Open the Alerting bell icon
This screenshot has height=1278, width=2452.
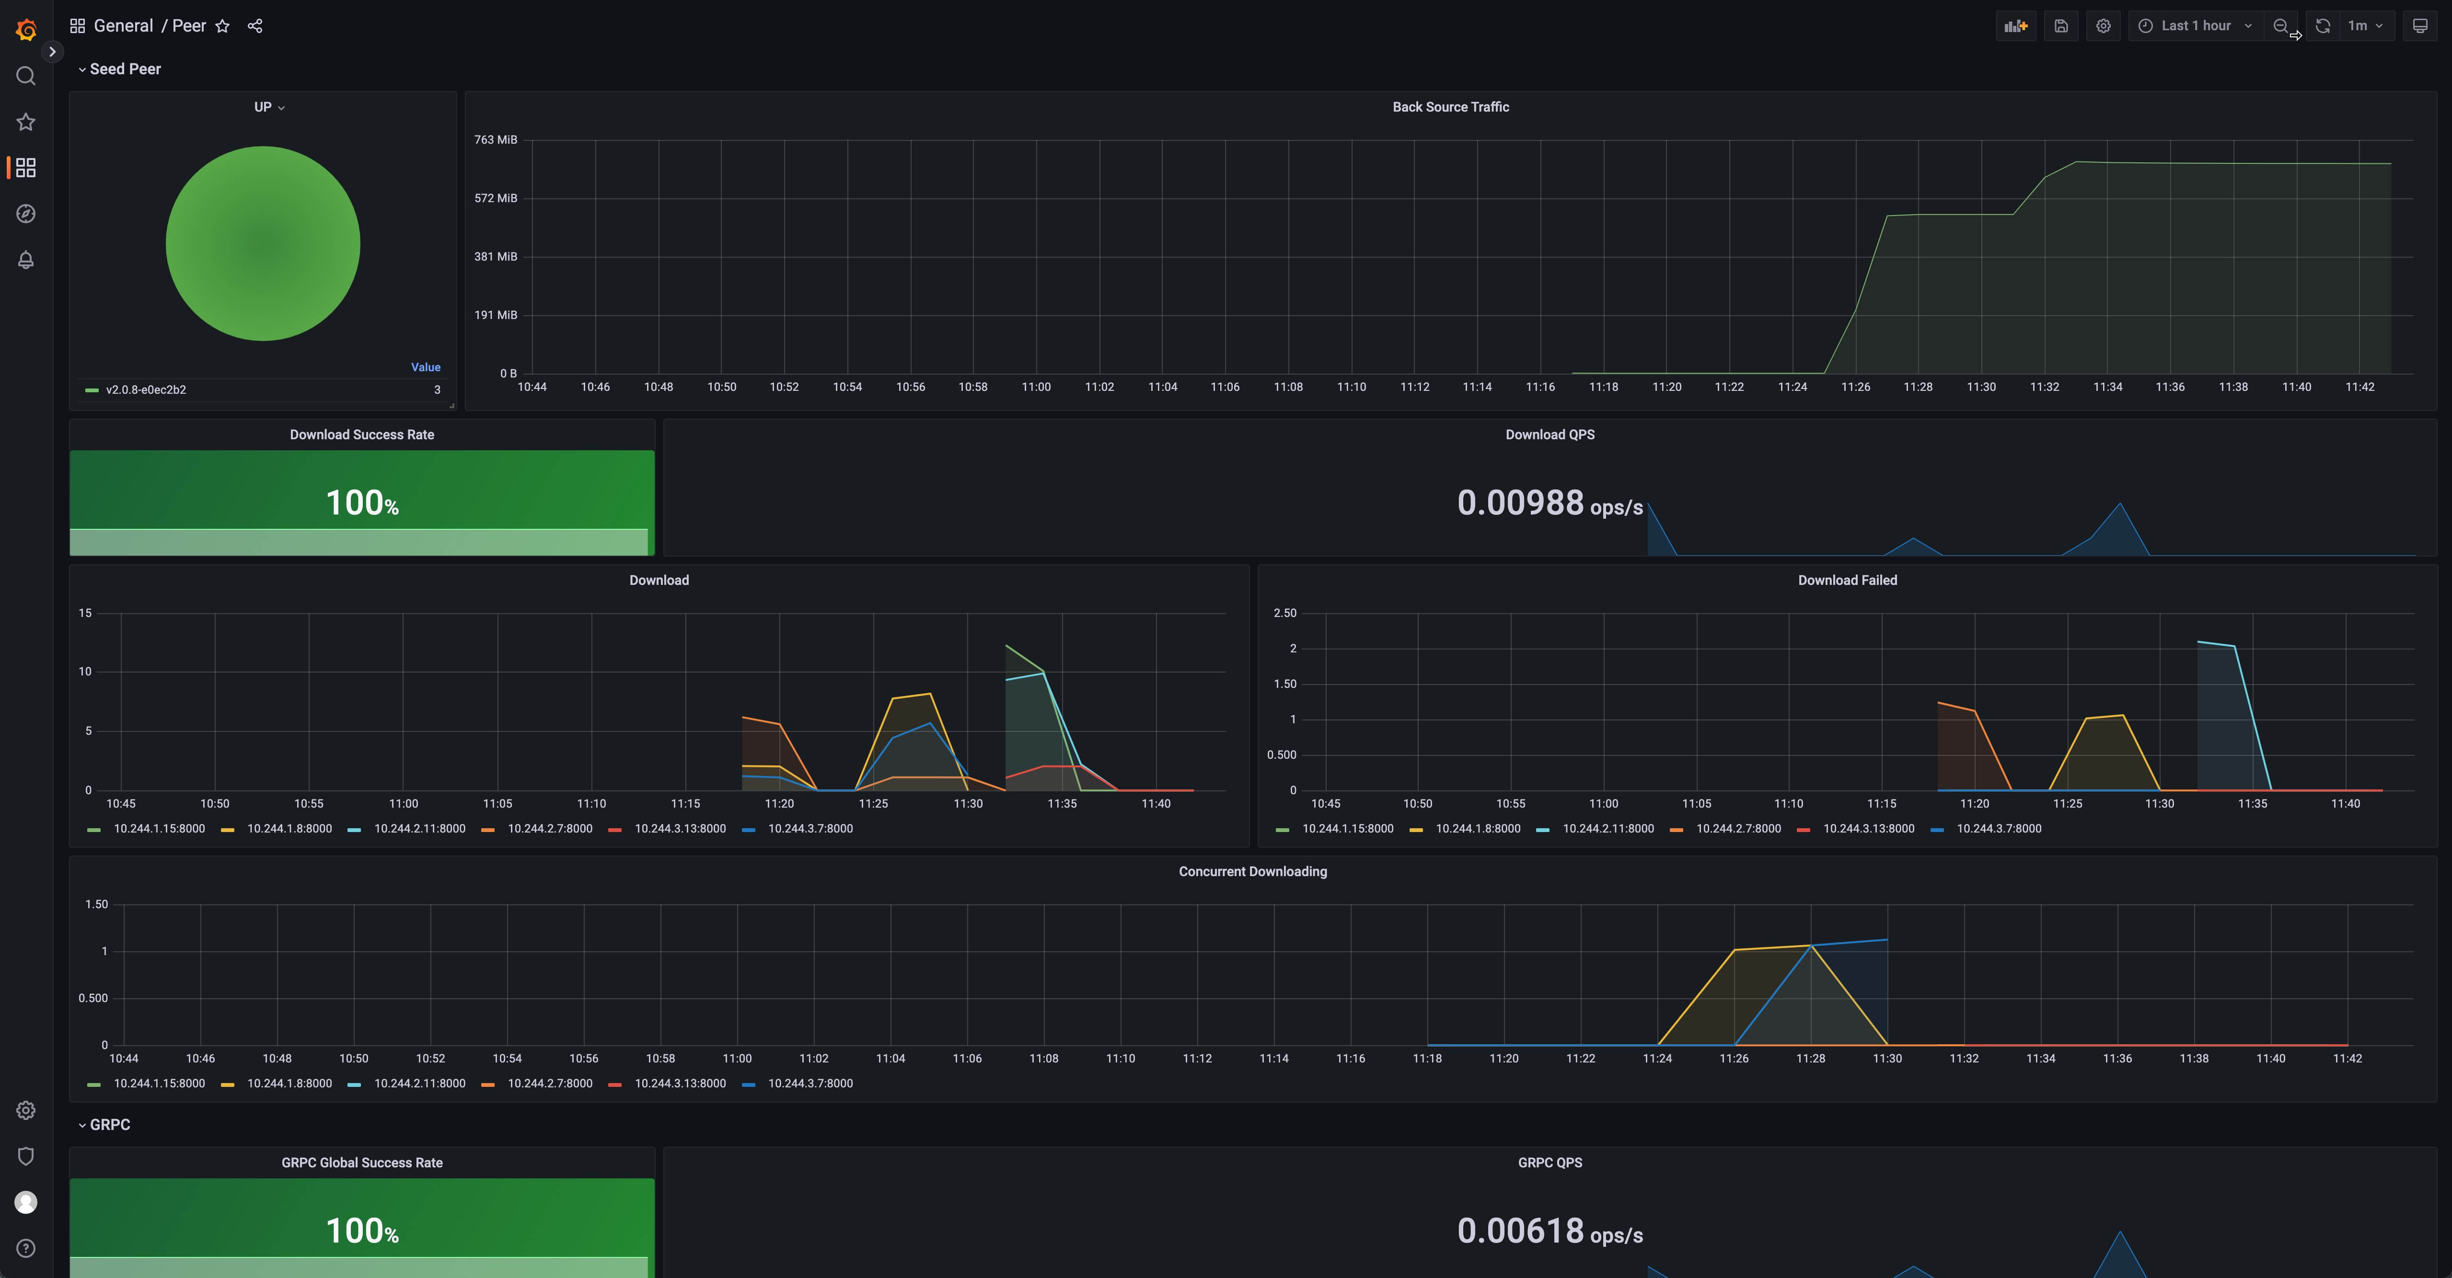[x=26, y=260]
